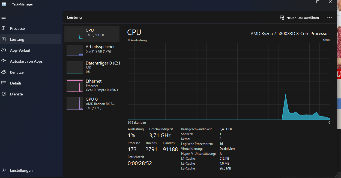
Task: Click the Einstellungen gear icon
Action: pyautogui.click(x=4, y=170)
